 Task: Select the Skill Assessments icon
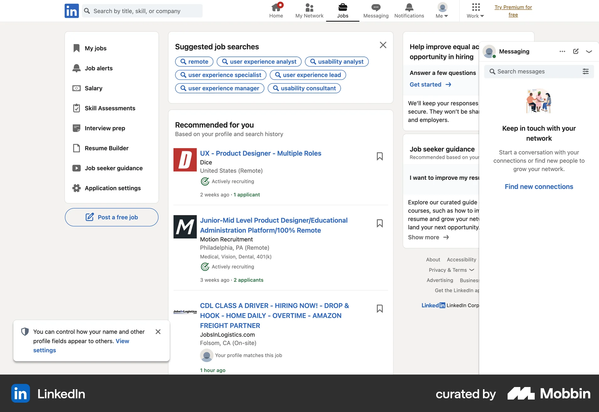[x=76, y=108]
